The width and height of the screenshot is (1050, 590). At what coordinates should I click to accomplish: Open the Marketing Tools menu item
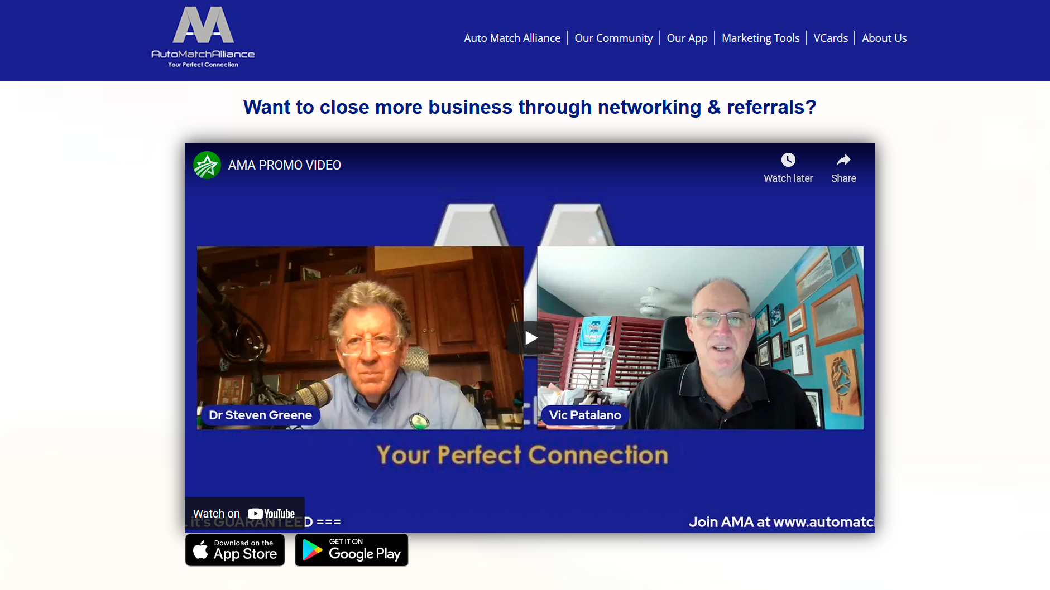pos(760,38)
